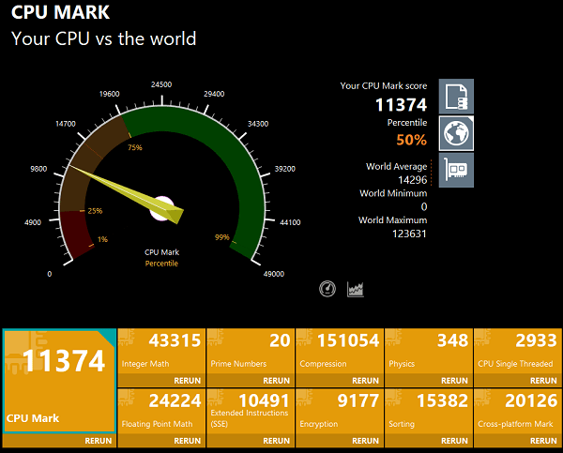Select the large CPU Mark 11374 tile
The image size is (563, 453).
[x=59, y=381]
